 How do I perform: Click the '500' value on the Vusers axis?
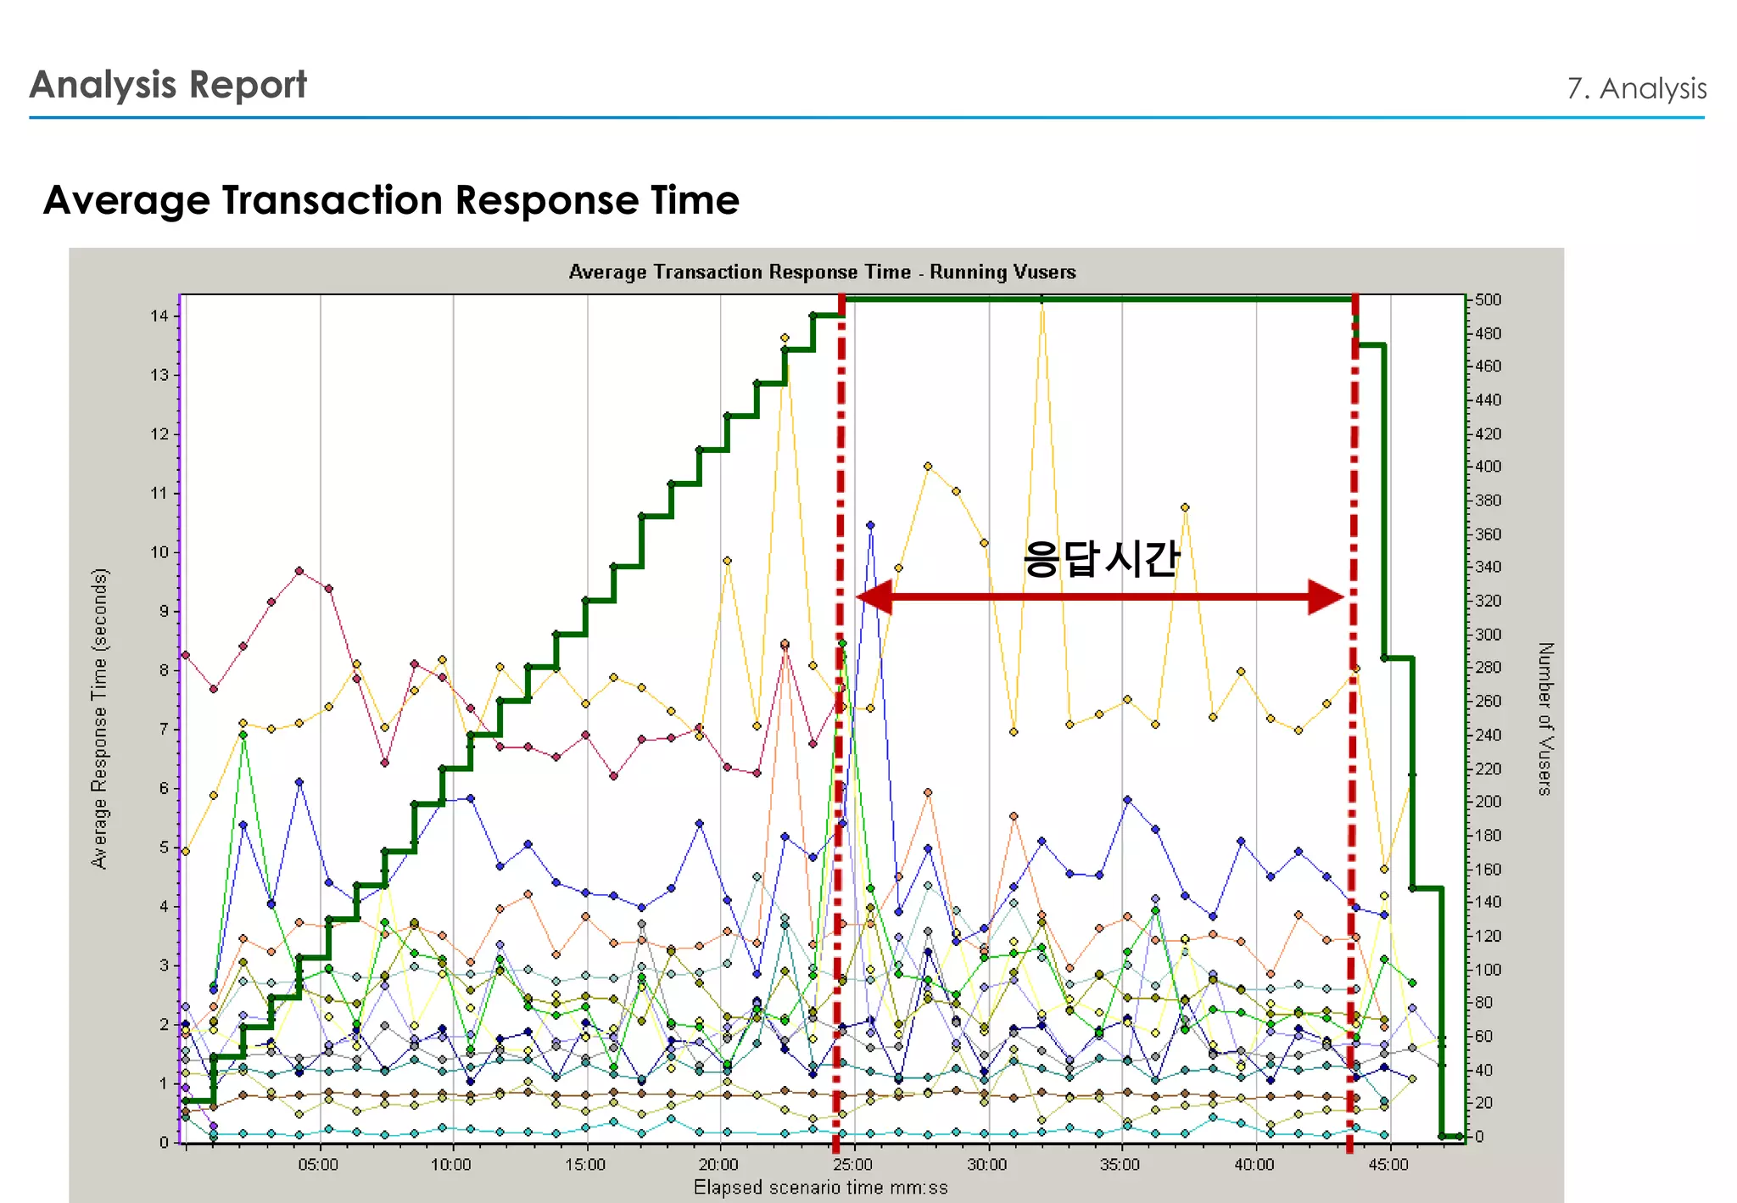coord(1488,299)
